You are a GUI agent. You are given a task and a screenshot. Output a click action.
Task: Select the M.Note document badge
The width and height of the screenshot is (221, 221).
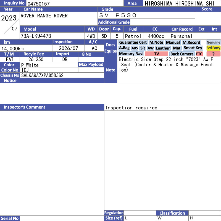click(x=156, y=42)
